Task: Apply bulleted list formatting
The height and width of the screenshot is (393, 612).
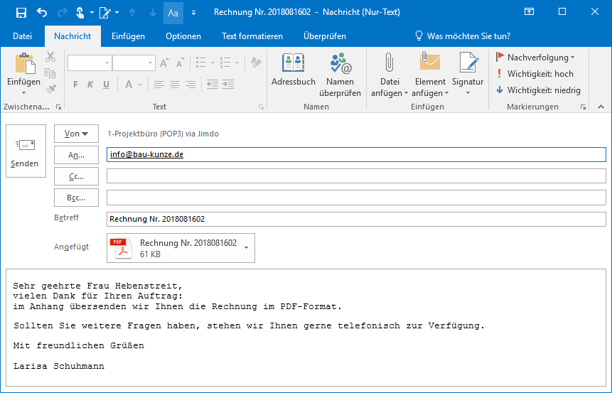Action: [201, 63]
